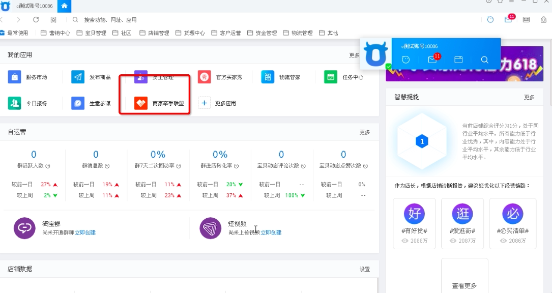The height and width of the screenshot is (293, 552).
Task: Click 立即创建 link under 淘宝群
Action: point(85,232)
